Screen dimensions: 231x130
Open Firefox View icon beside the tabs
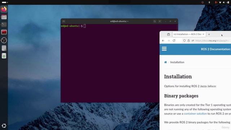click(169, 34)
